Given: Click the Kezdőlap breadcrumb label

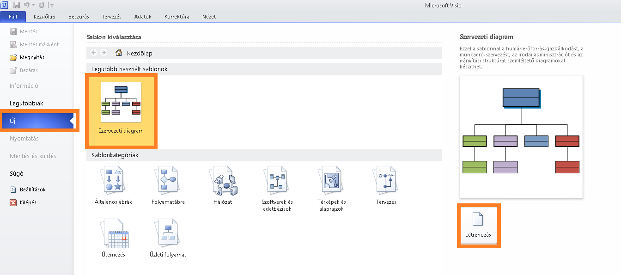Looking at the screenshot, I should [x=140, y=53].
